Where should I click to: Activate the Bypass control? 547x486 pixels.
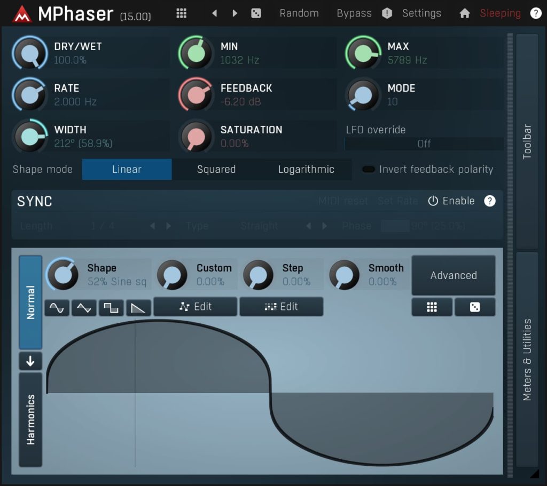(x=354, y=13)
